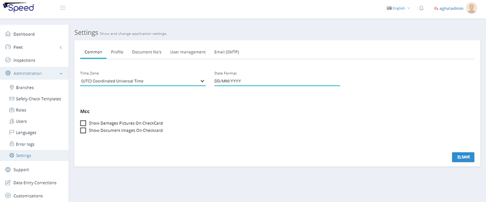Open Data Entry Corrections
The width and height of the screenshot is (486, 202).
(x=35, y=183)
